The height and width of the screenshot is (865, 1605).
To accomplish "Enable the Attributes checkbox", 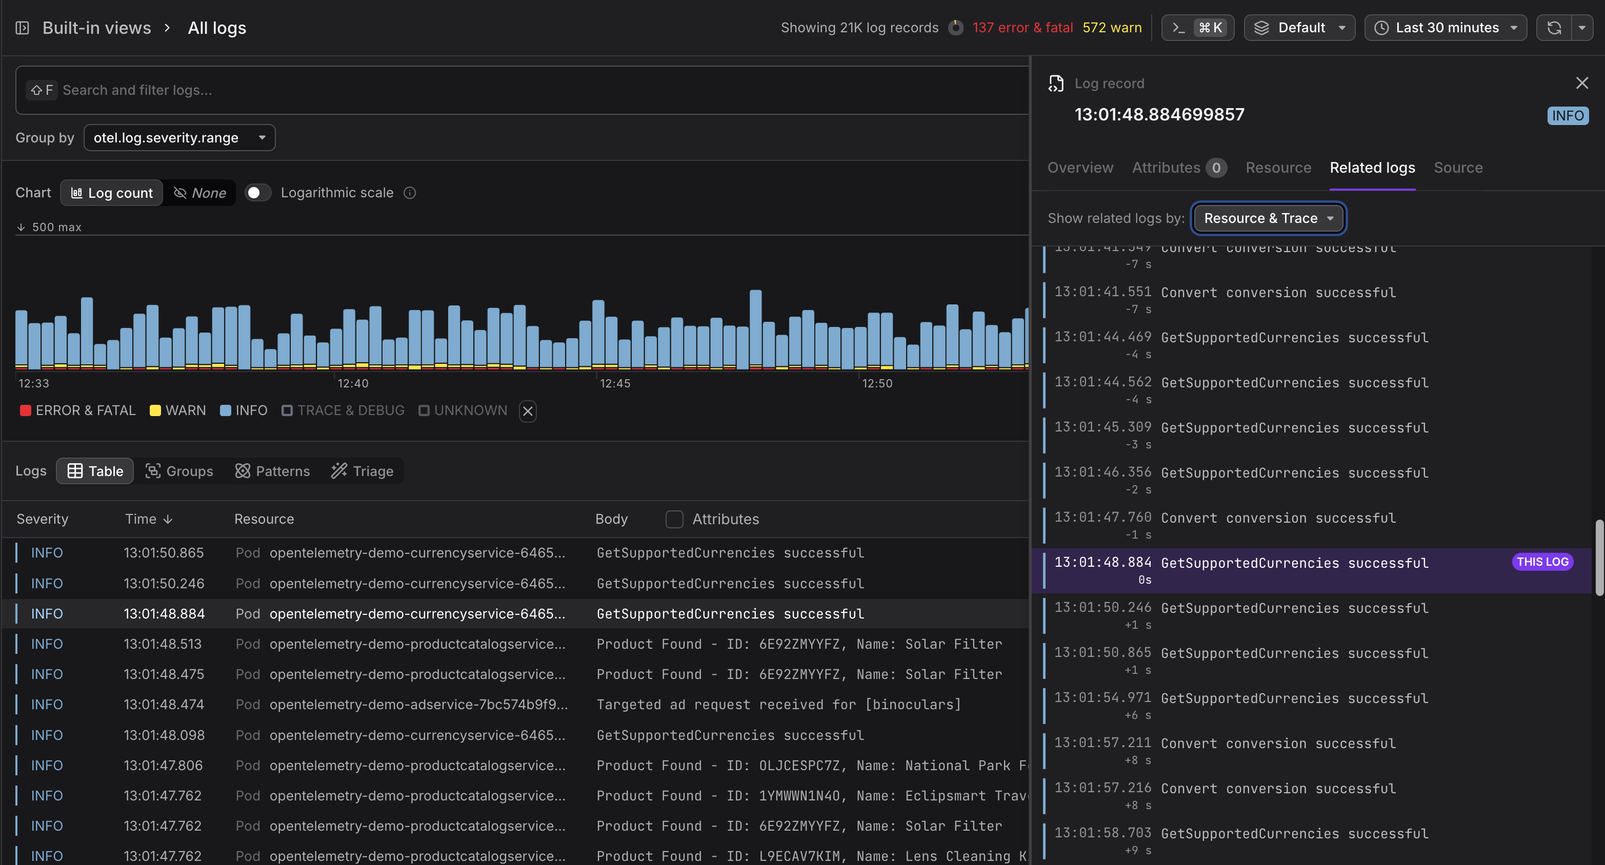I will click(674, 520).
